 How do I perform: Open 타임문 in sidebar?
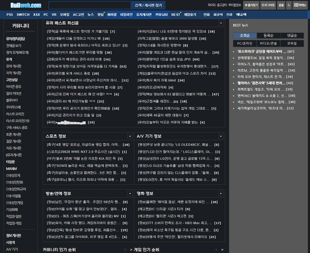(x=10, y=162)
